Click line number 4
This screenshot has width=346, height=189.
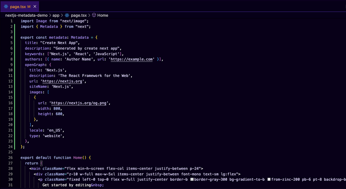click(12, 38)
